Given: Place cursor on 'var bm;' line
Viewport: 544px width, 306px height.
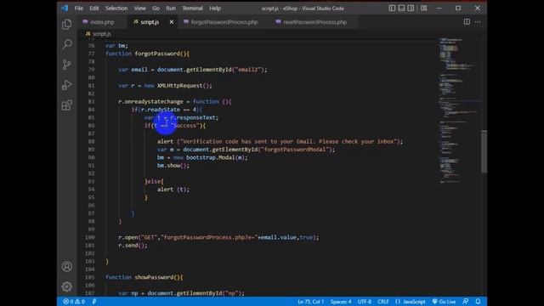Looking at the screenshot, I should point(116,45).
